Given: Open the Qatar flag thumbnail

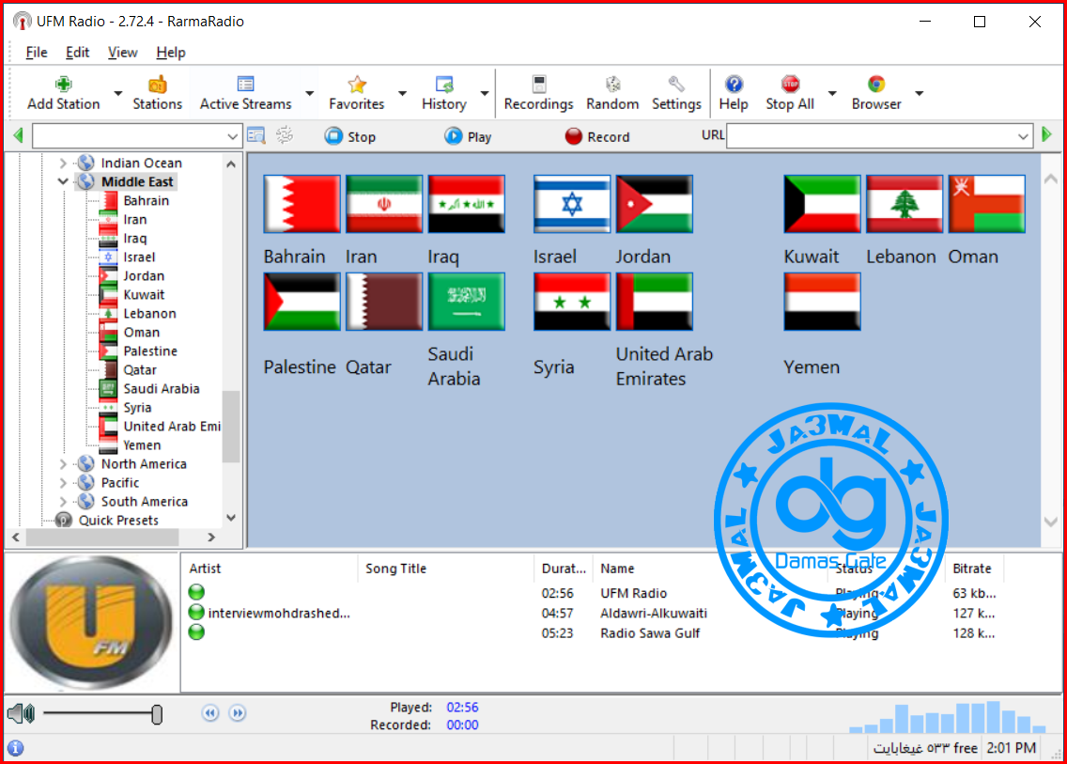Looking at the screenshot, I should tap(384, 302).
